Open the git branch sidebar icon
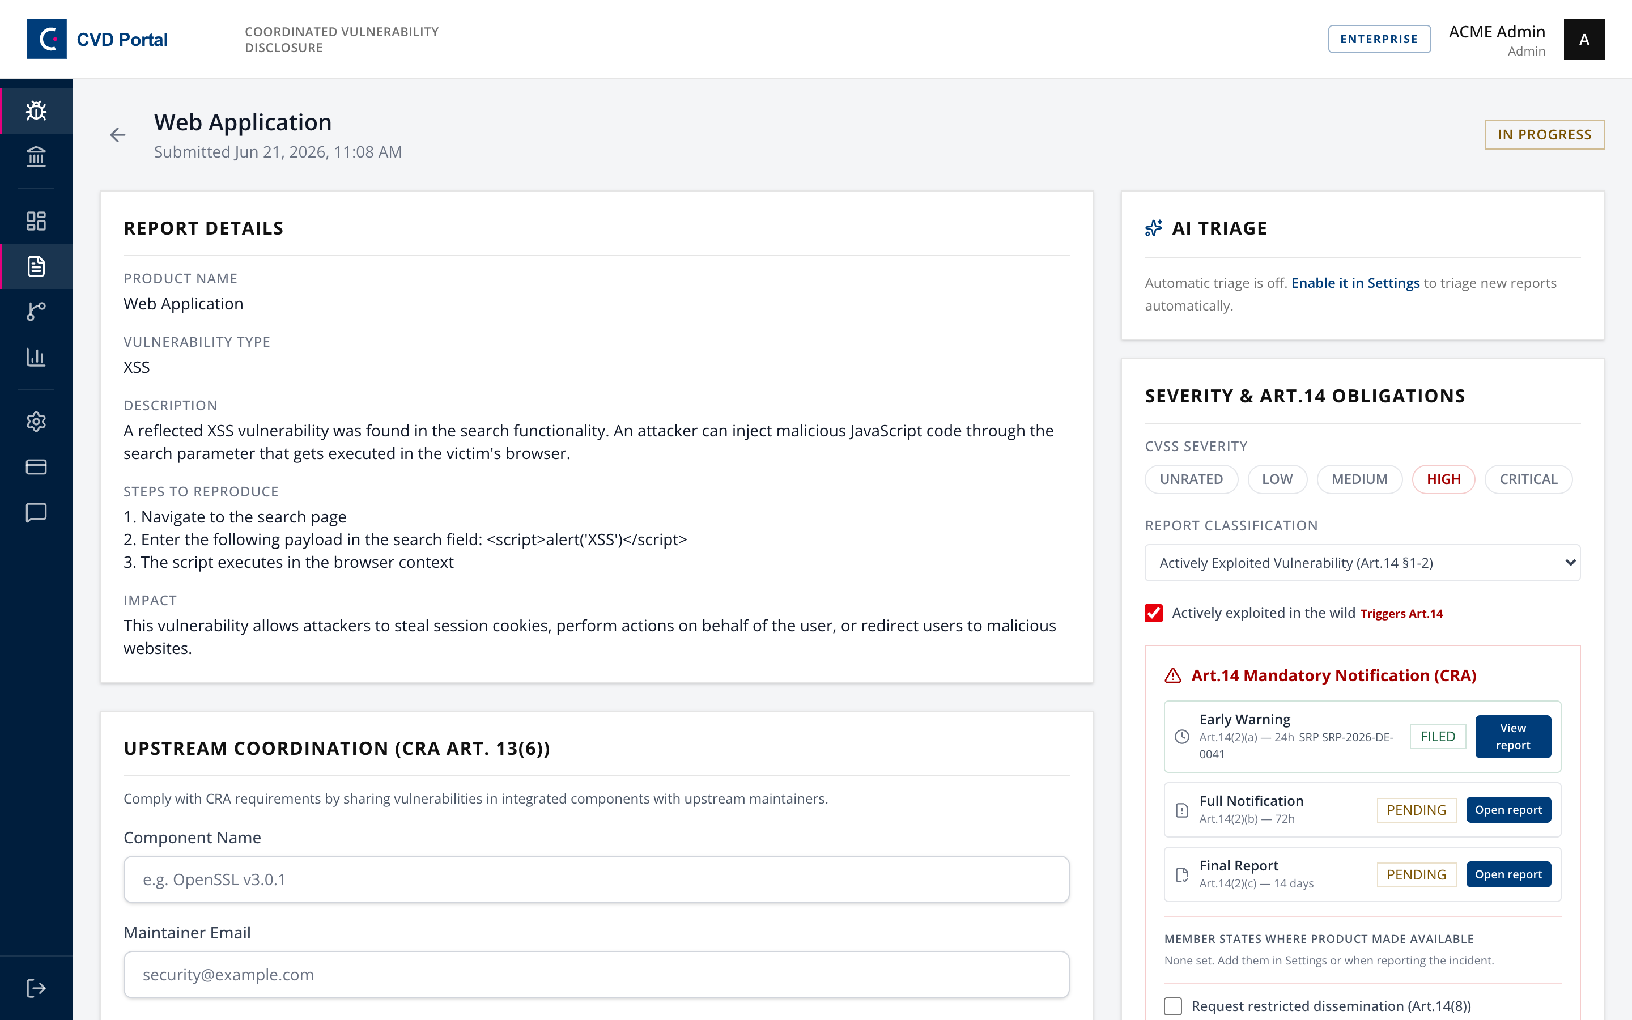The width and height of the screenshot is (1632, 1020). click(x=36, y=312)
